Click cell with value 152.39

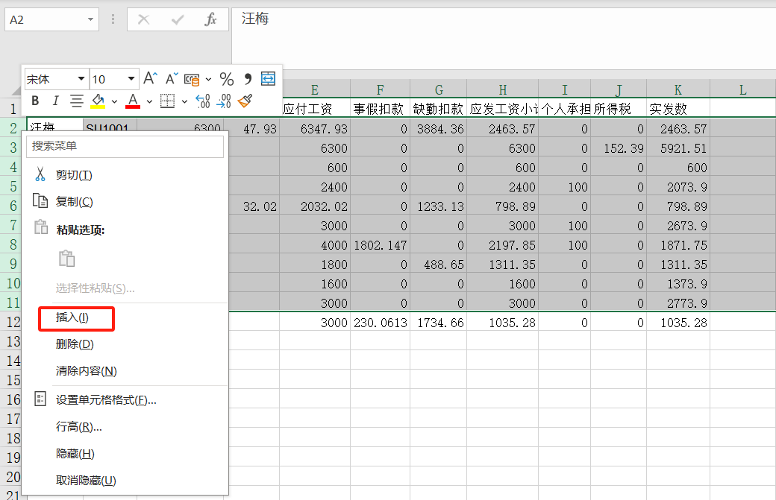pos(618,148)
